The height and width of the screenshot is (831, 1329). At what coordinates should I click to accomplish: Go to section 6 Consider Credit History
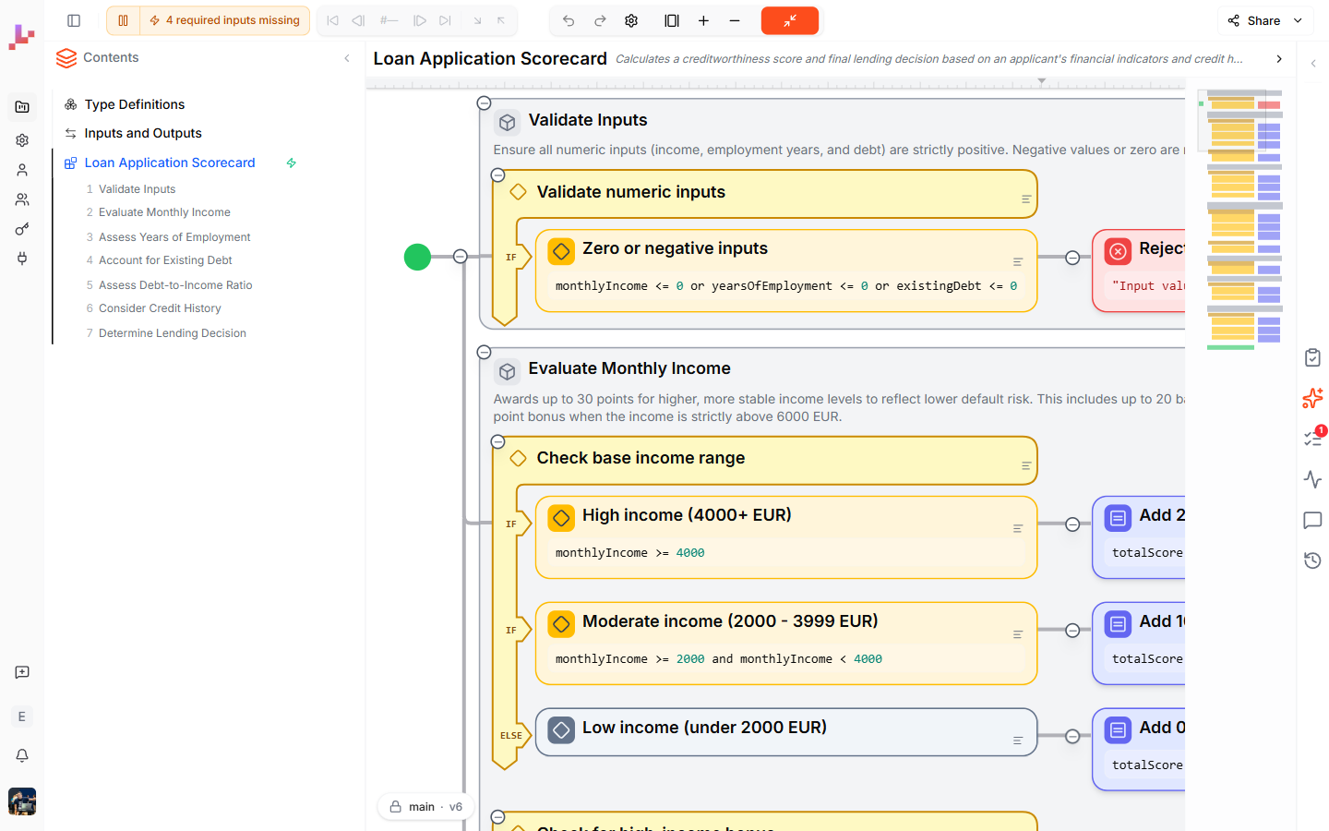(160, 308)
